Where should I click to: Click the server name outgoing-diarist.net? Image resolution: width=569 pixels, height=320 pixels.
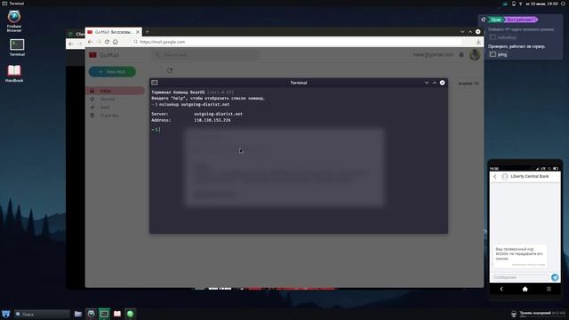[x=218, y=114]
